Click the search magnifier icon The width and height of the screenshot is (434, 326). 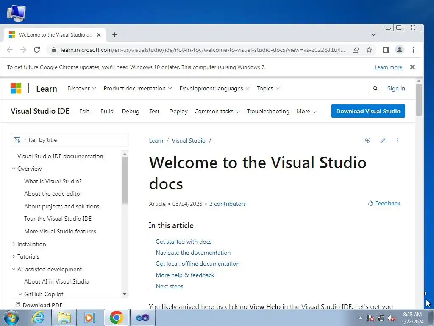376,88
